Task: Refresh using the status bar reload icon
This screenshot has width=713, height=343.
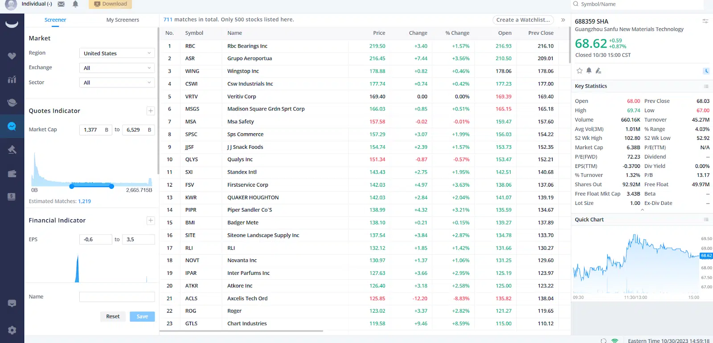Action: tap(603, 341)
